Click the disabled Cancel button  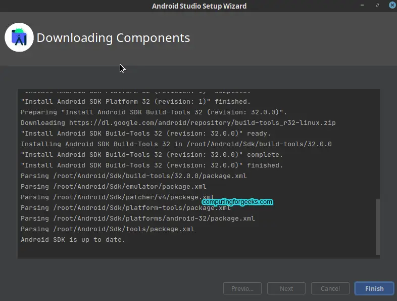pos(330,288)
